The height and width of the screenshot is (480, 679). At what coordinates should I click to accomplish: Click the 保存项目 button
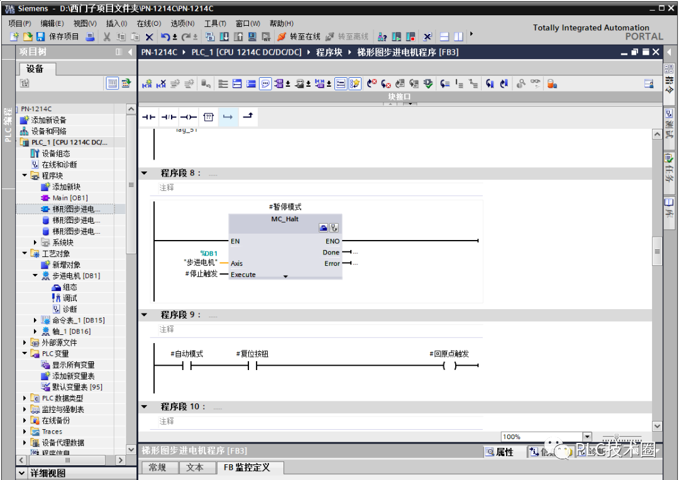pos(58,37)
